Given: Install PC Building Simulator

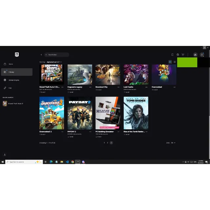Looking at the screenshot, I should pos(98,137).
